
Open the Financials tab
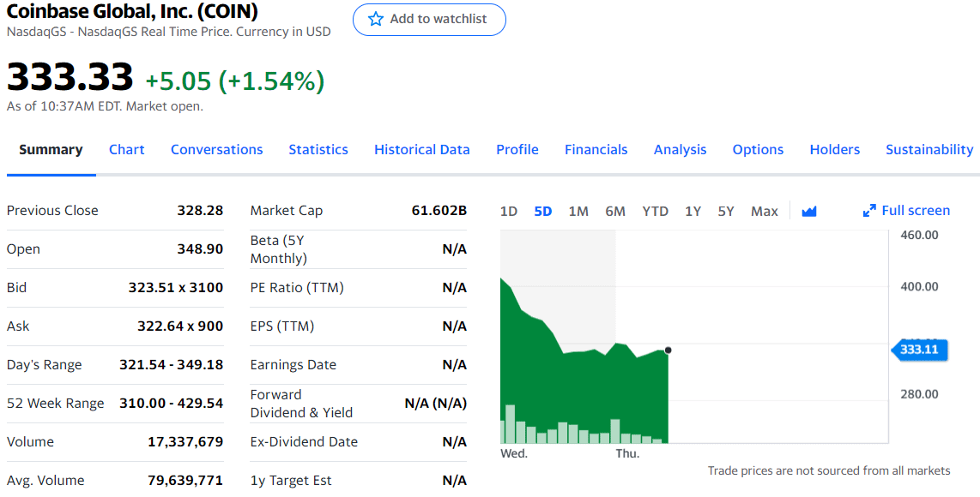point(596,150)
